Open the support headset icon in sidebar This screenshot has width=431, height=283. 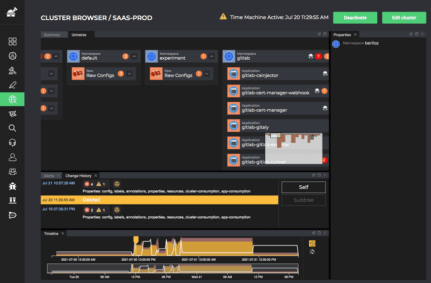point(13,143)
